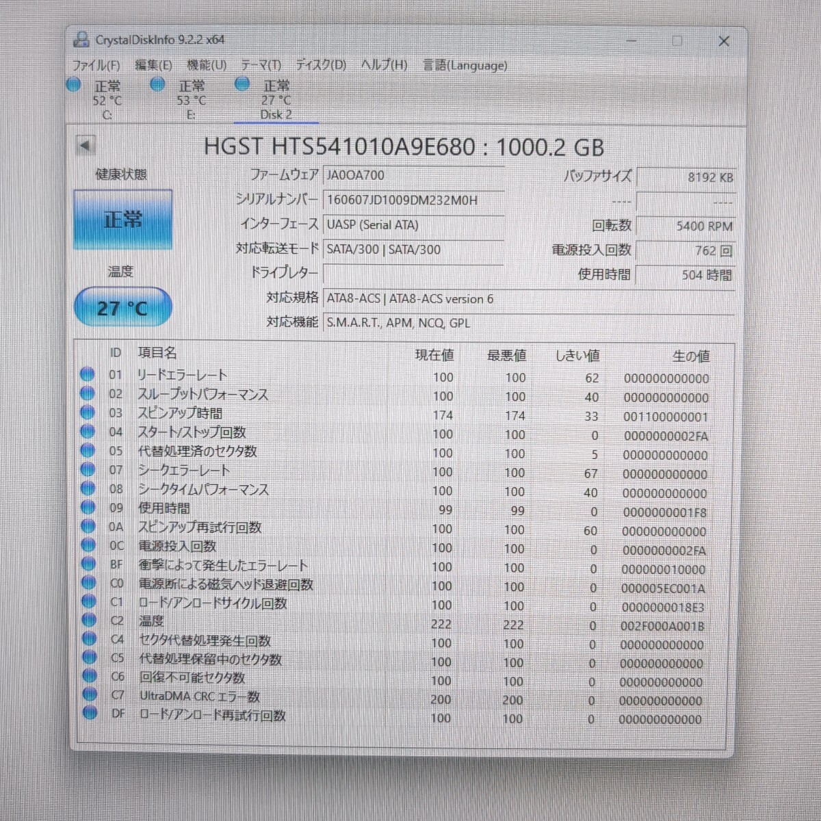
Task: Click raw value 0000000001F8 for 使用時間 row
Action: pos(665,512)
